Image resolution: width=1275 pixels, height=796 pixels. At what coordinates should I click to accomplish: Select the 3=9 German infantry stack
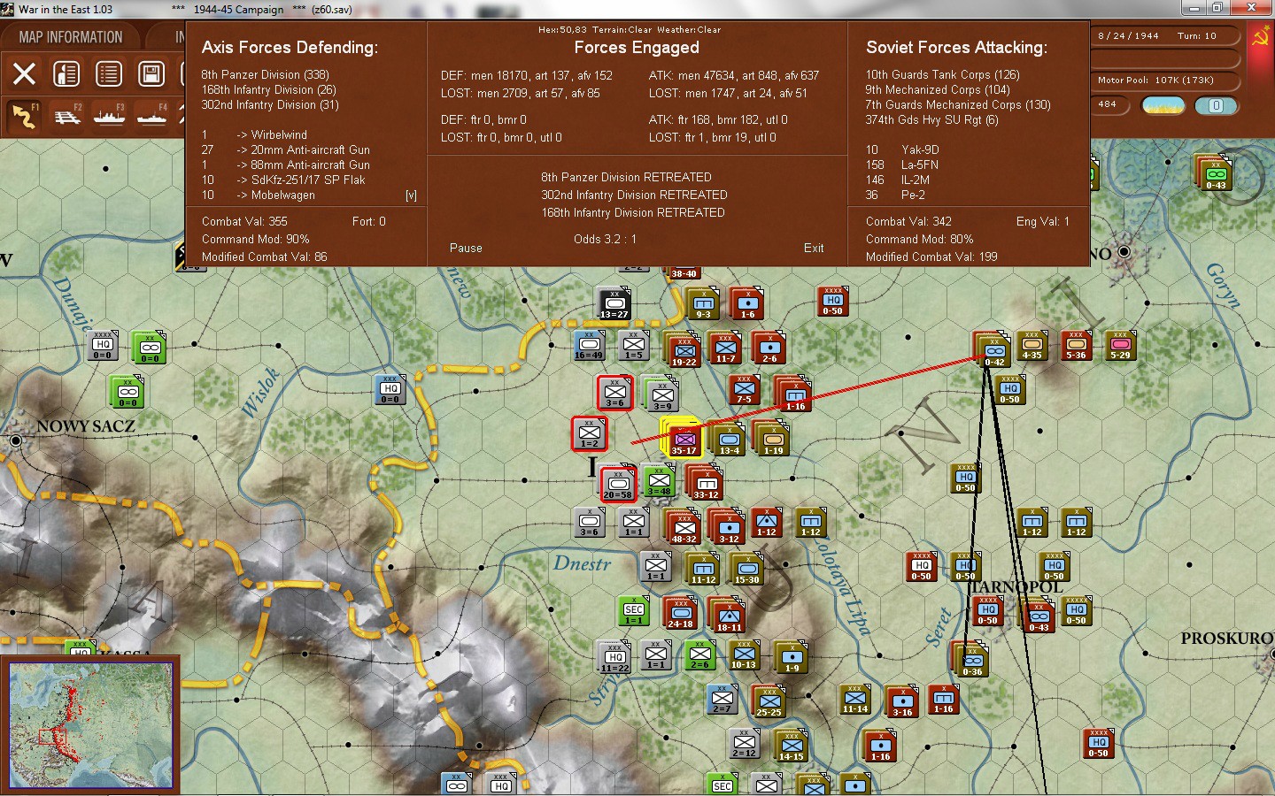tap(662, 394)
